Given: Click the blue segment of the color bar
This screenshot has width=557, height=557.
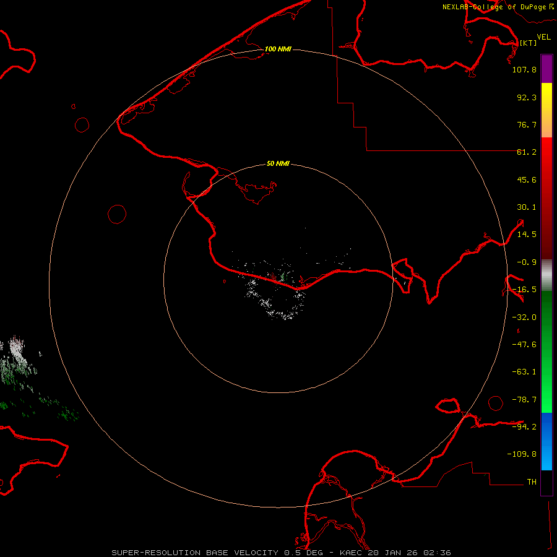Looking at the screenshot, I should (546, 441).
